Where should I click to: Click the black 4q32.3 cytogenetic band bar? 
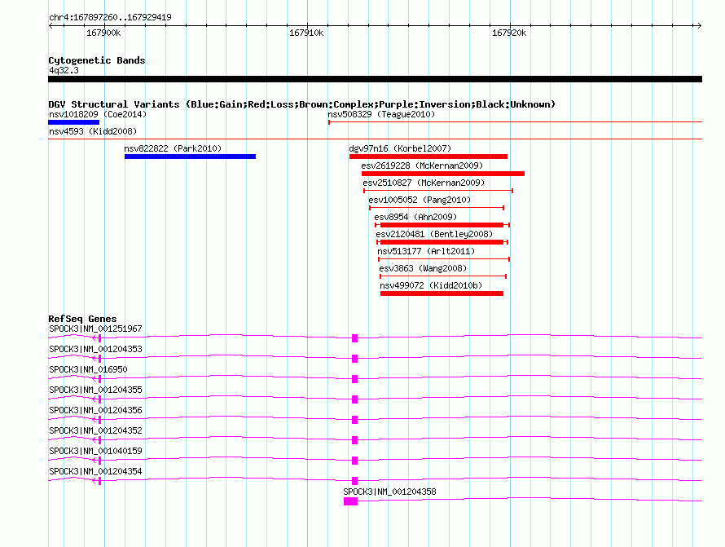pos(375,79)
